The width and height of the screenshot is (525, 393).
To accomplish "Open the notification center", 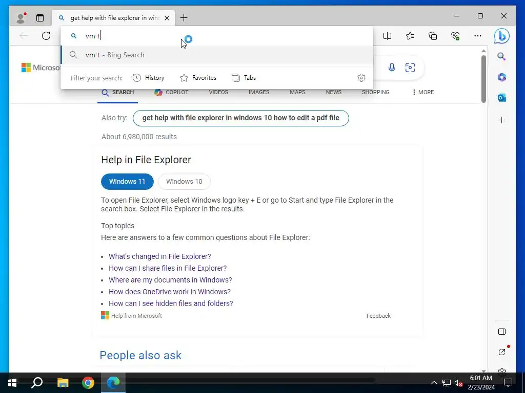I will tap(508, 383).
